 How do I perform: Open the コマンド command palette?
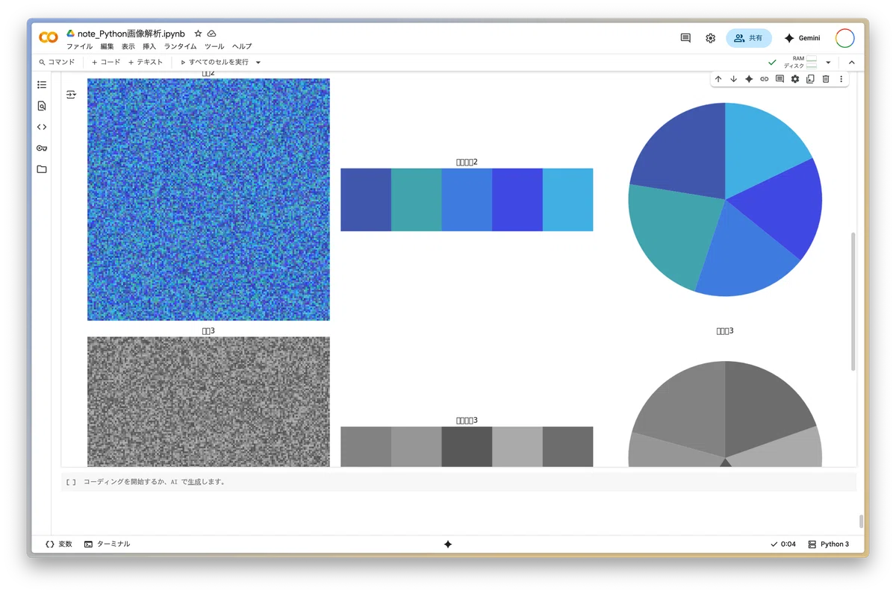pos(57,63)
